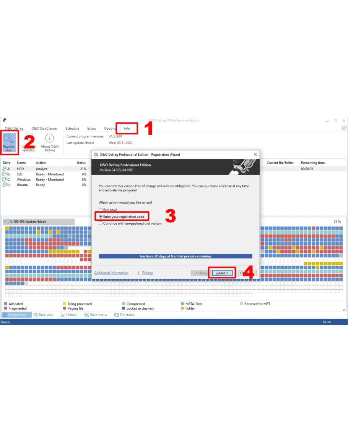Select drive A: HDD icon
Image resolution: width=348 pixels, height=442 pixels.
(5, 169)
